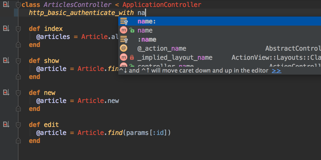Click gutter icon beside ArticlesController class
Viewport: 321px width, 160px height.
point(6,4)
